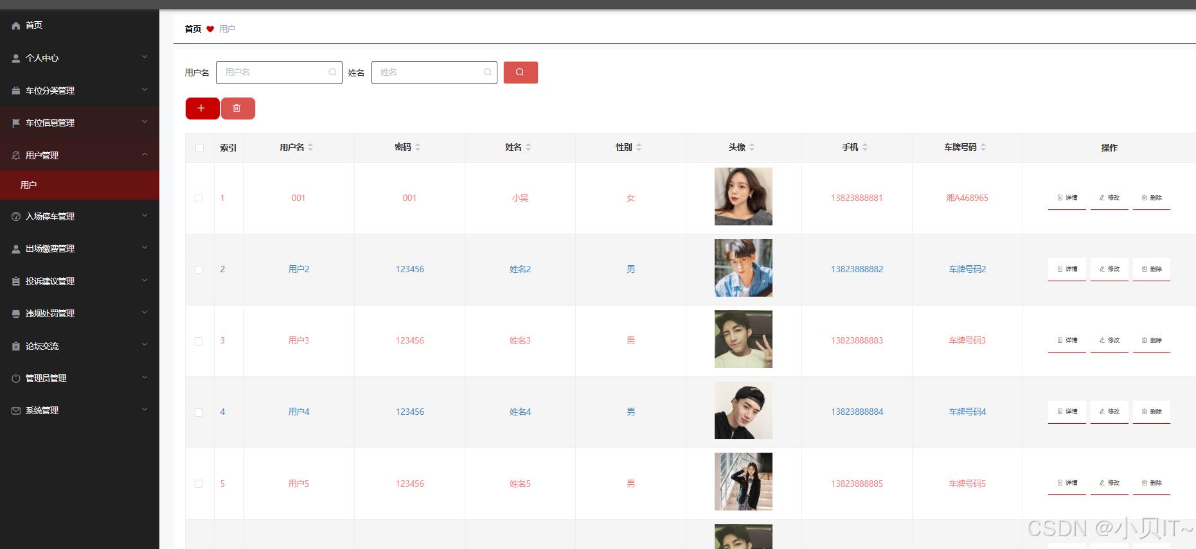Check the row checkbox for 用户2
This screenshot has height=549, width=1196.
tap(199, 270)
